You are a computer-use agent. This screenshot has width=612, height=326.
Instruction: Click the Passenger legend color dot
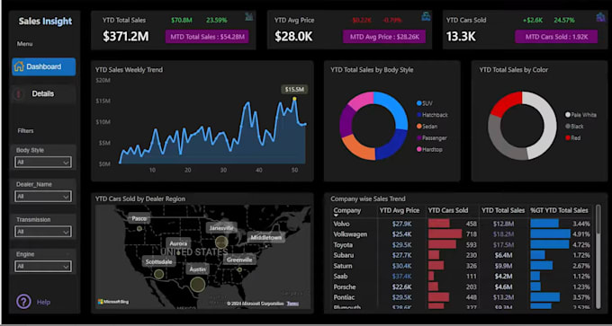coord(419,138)
